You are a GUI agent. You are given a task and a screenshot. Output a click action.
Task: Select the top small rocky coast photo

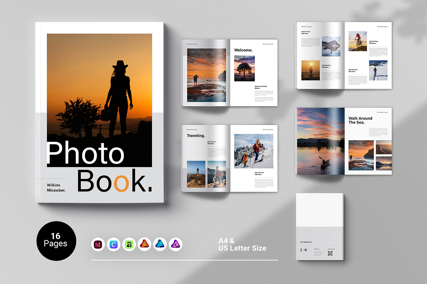tap(384, 147)
